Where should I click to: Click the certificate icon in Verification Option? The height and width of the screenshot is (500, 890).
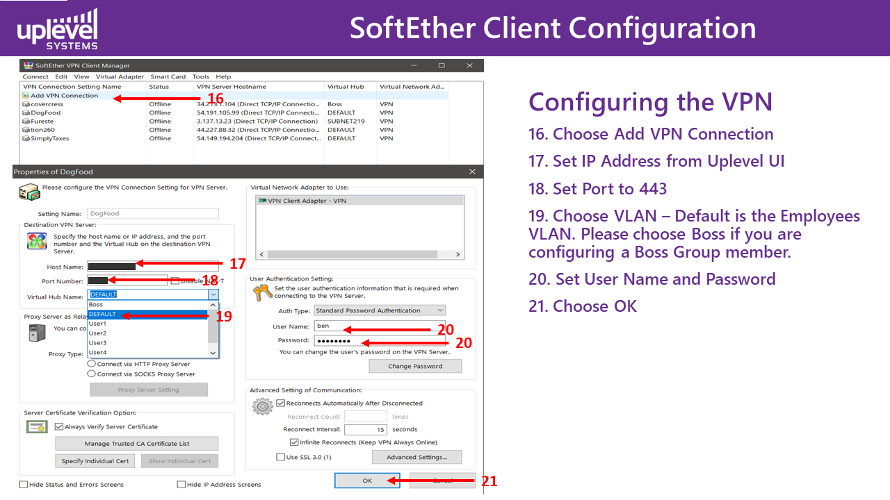[37, 426]
